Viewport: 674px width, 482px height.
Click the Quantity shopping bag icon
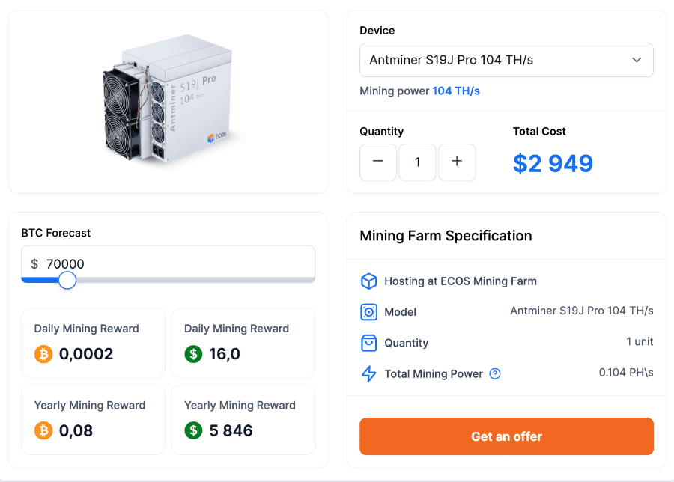(x=368, y=343)
